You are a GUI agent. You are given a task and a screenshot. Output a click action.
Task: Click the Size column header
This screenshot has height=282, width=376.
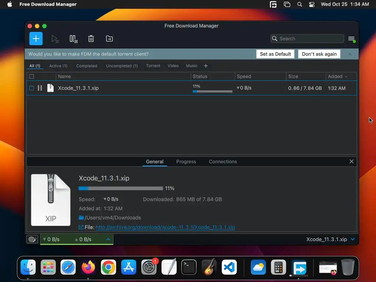pos(306,76)
